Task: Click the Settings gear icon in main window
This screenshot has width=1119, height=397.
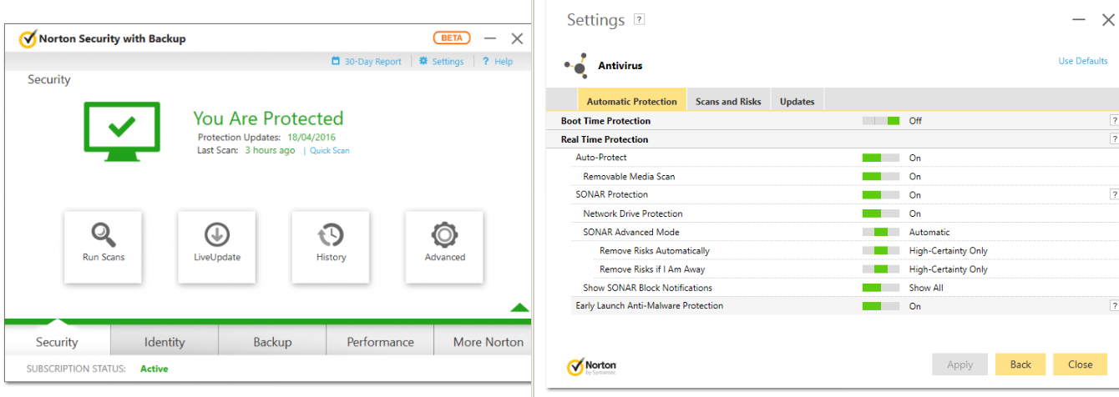Action: pos(423,61)
